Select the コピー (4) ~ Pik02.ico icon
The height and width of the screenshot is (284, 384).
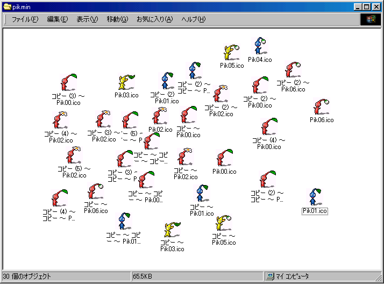60,120
